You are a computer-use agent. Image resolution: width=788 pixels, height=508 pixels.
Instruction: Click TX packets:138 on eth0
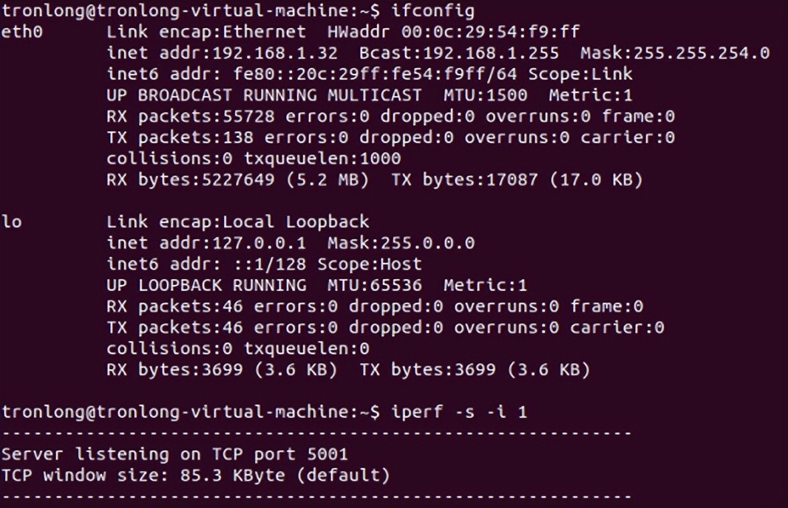point(180,137)
